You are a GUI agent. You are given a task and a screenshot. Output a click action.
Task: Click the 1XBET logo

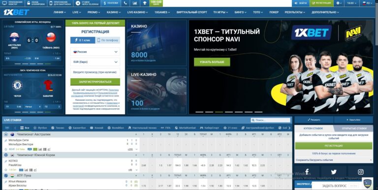(x=16, y=12)
